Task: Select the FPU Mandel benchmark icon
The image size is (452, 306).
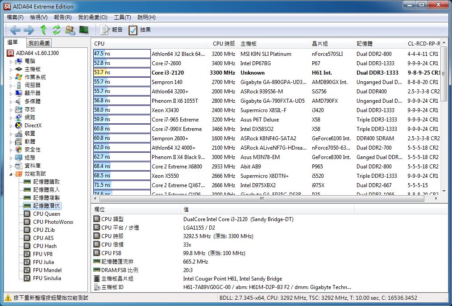Action: tap(27, 270)
